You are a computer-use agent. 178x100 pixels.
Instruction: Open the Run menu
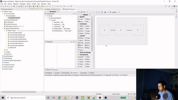pos(39,4)
